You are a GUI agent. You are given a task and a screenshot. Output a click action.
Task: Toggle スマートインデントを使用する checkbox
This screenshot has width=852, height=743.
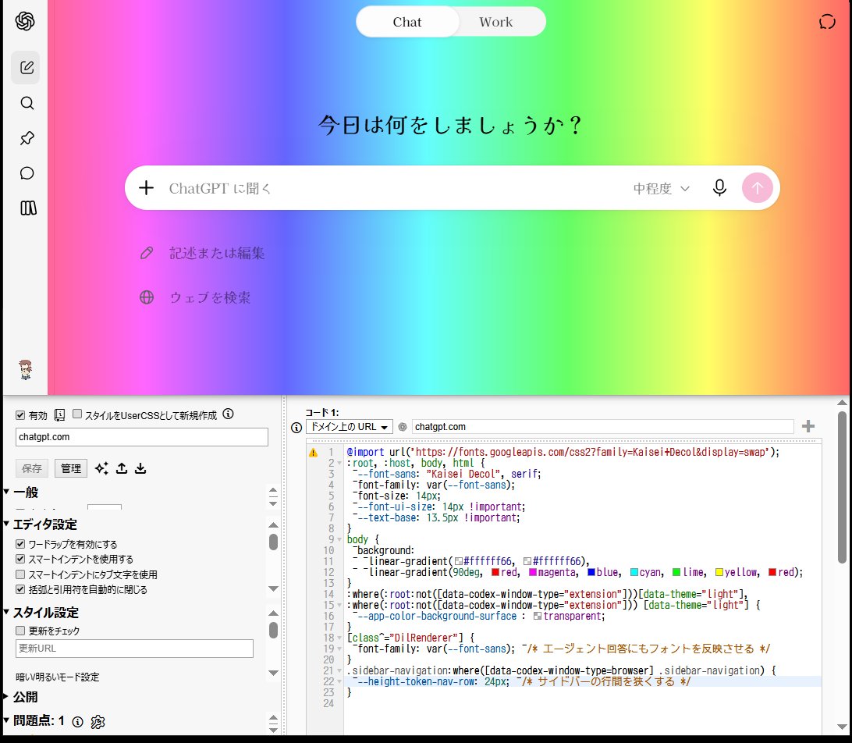(20, 559)
